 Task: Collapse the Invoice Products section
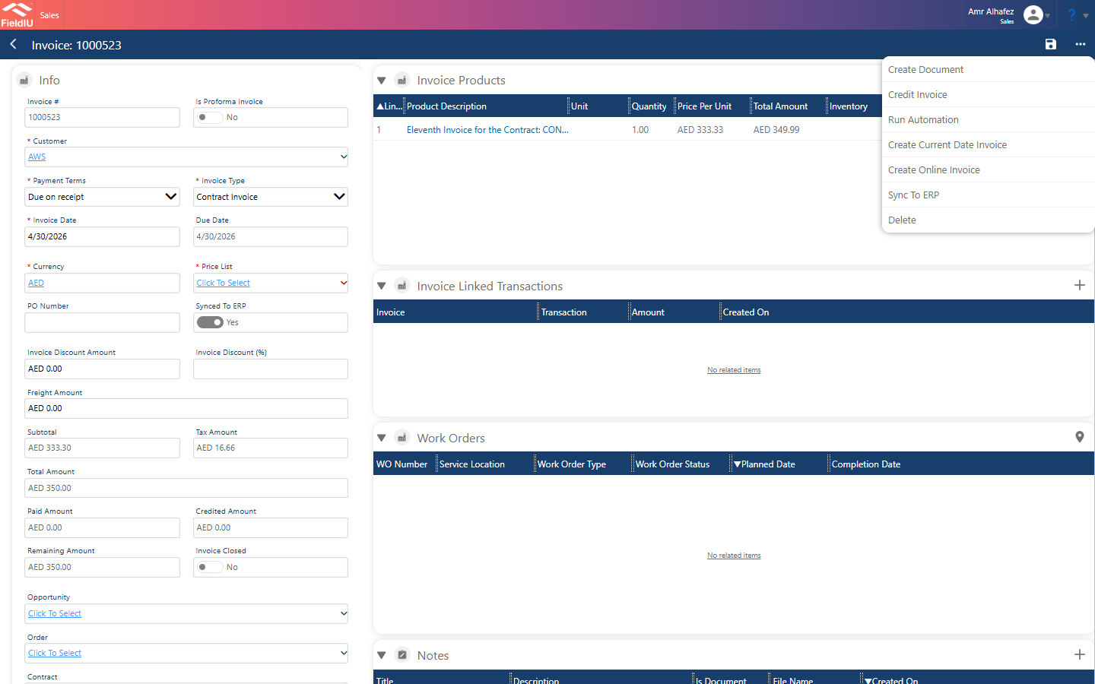382,81
